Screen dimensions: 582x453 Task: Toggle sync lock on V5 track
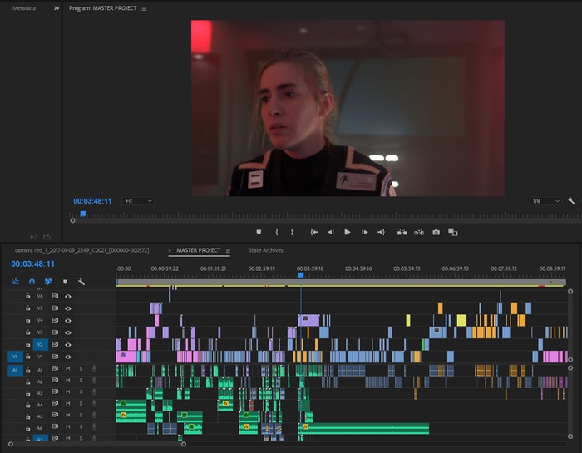click(x=55, y=308)
